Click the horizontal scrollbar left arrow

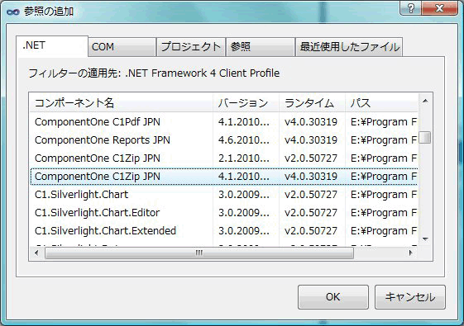(36, 253)
